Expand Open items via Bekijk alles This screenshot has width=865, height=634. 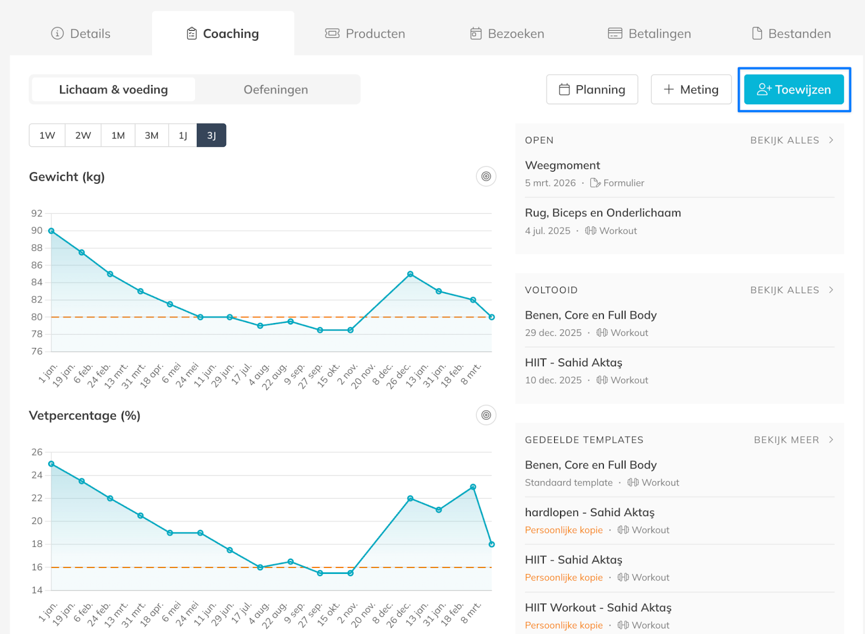pos(791,140)
